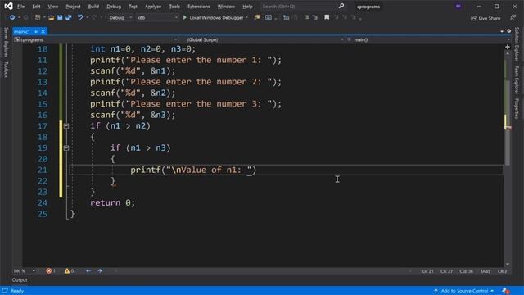The height and width of the screenshot is (295, 524).
Task: Click the feedback icon near Live Share
Action: 513,17
